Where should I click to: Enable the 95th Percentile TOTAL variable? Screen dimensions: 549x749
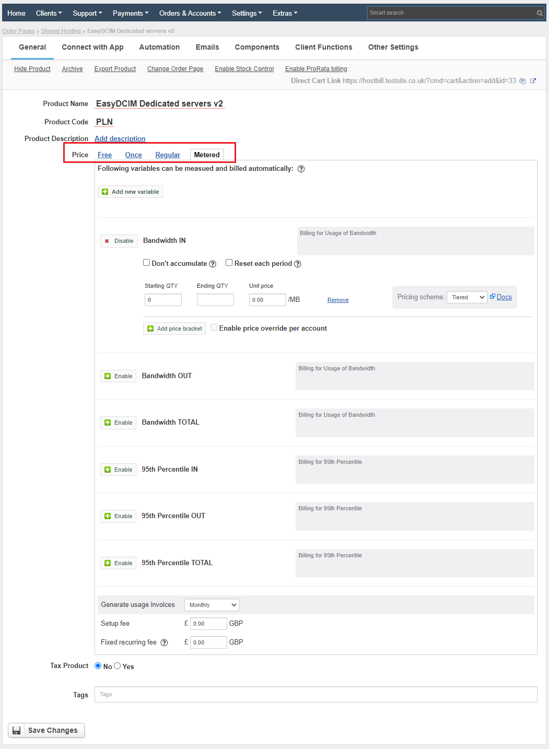point(118,563)
